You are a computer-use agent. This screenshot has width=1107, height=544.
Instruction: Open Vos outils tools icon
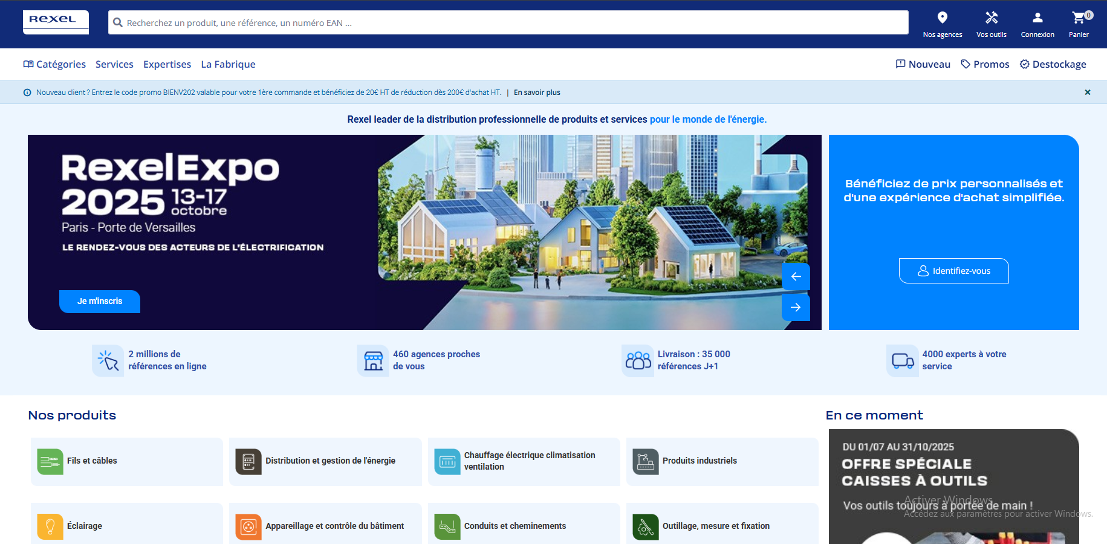coord(991,18)
